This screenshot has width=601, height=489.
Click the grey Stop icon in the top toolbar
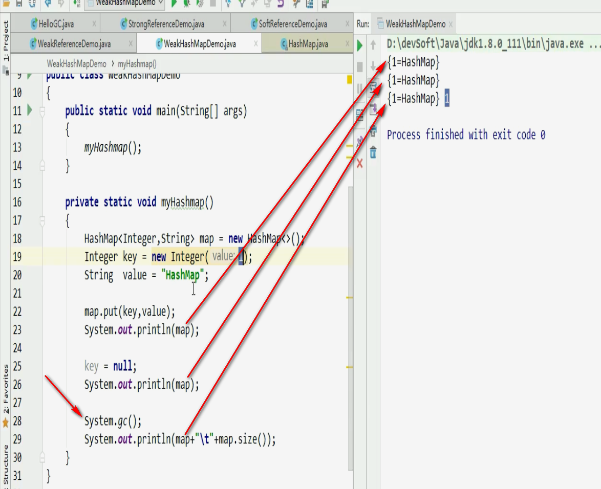(x=213, y=4)
